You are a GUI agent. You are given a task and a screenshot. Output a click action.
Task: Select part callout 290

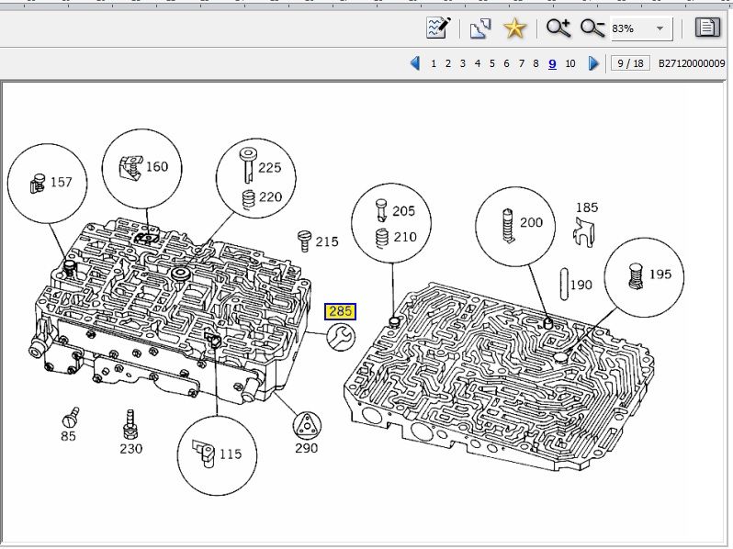tap(306, 448)
